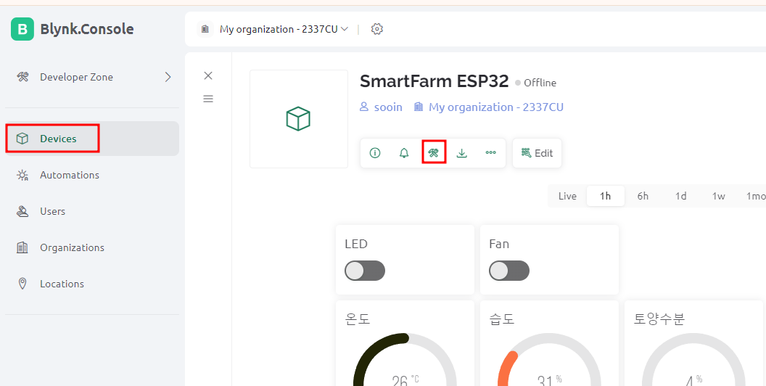The image size is (766, 386).
Task: Click the hamburger list icon below close
Action: pyautogui.click(x=208, y=99)
